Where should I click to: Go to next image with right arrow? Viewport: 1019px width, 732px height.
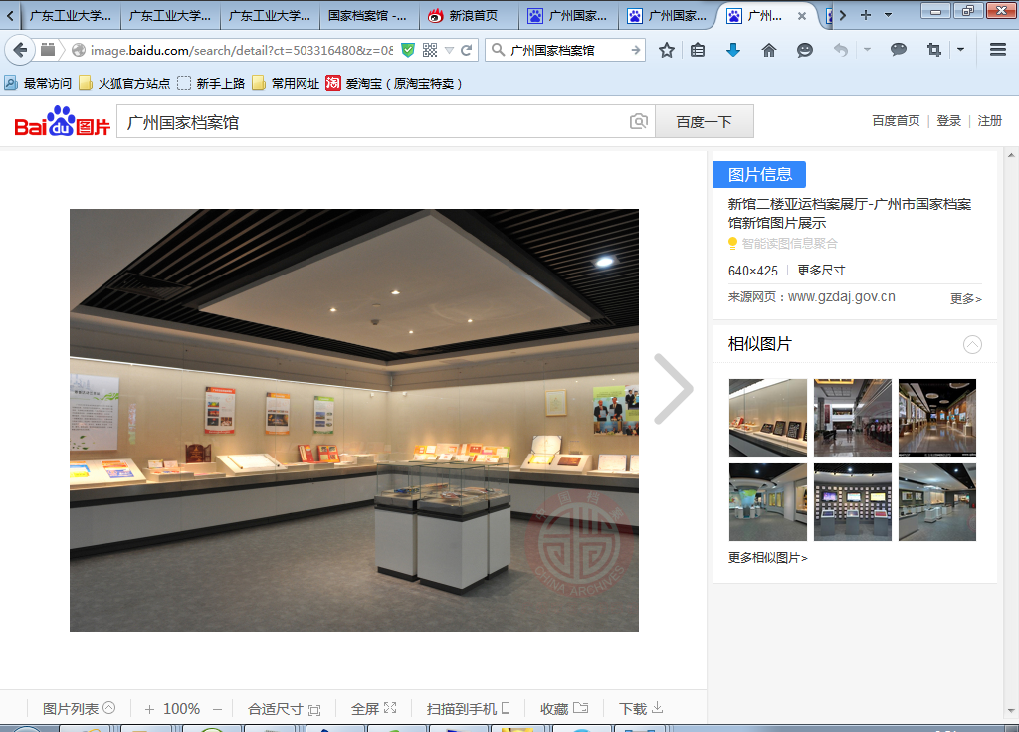coord(673,389)
